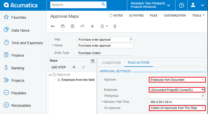
Task: Click the back arrow toolbar icon
Action: pyautogui.click(x=53, y=26)
